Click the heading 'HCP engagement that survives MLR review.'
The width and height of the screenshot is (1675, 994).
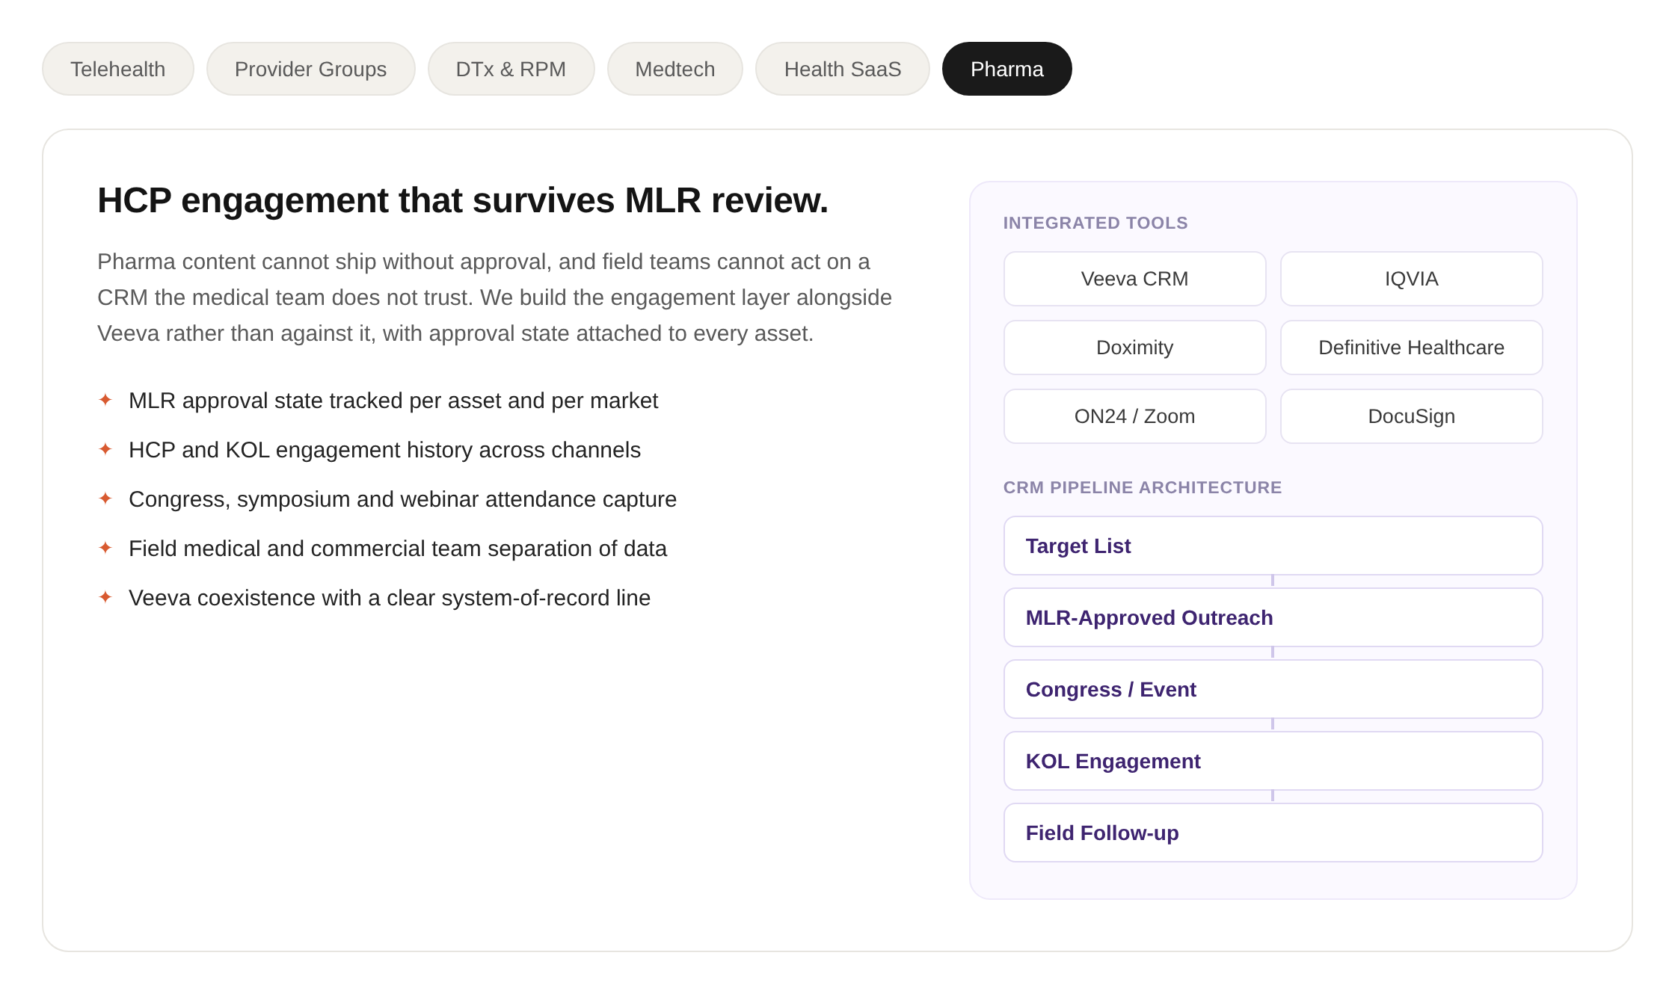pyautogui.click(x=463, y=200)
